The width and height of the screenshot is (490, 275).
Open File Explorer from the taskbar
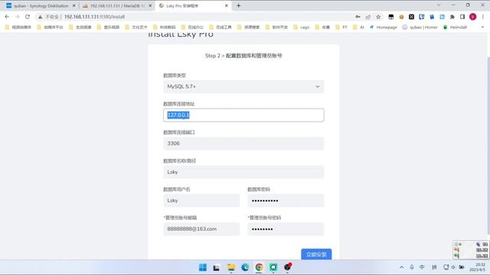pyautogui.click(x=231, y=267)
